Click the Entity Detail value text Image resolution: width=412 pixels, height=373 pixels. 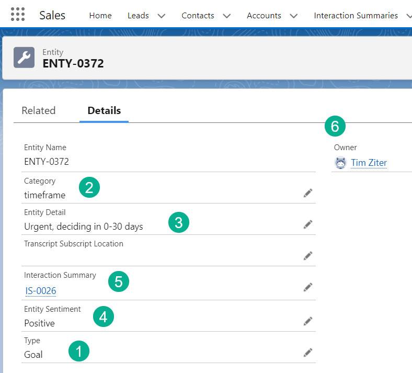tap(84, 227)
